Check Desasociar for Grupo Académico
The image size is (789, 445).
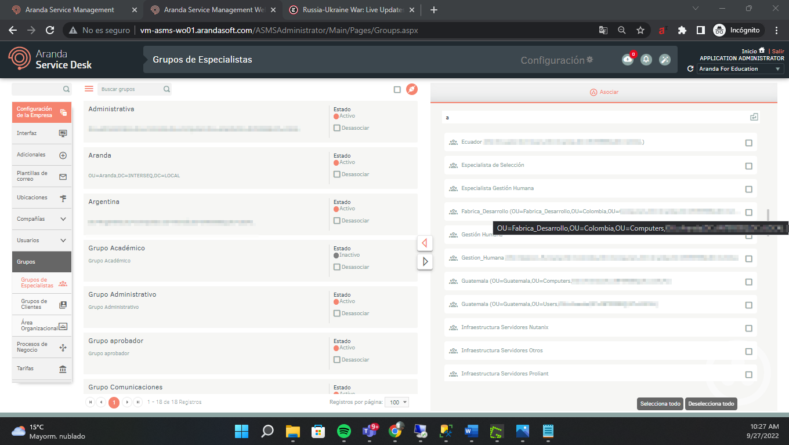336,267
